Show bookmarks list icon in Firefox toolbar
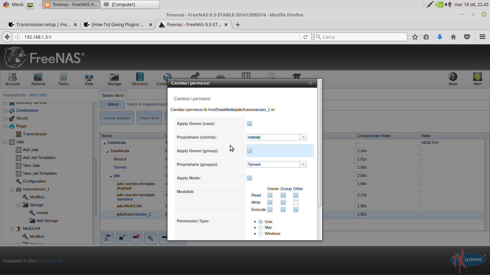Screen dimensions: 490x275 click(426, 37)
